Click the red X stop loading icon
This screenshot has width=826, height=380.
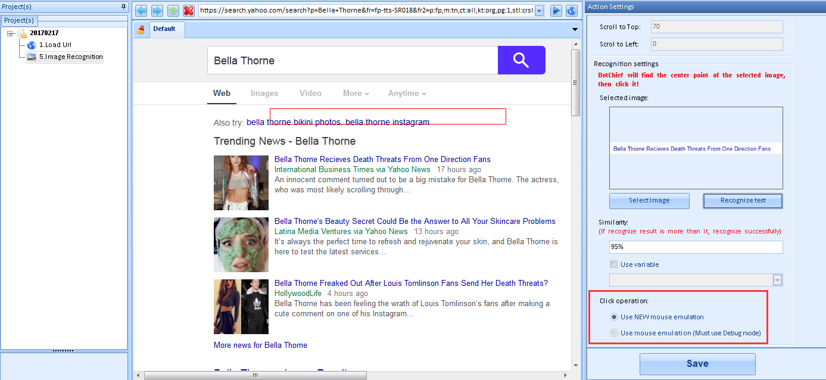point(189,11)
